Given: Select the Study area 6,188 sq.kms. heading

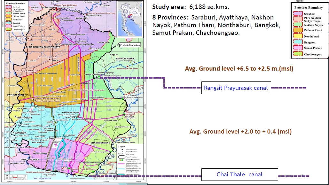Looking at the screenshot, I should 187,7.
